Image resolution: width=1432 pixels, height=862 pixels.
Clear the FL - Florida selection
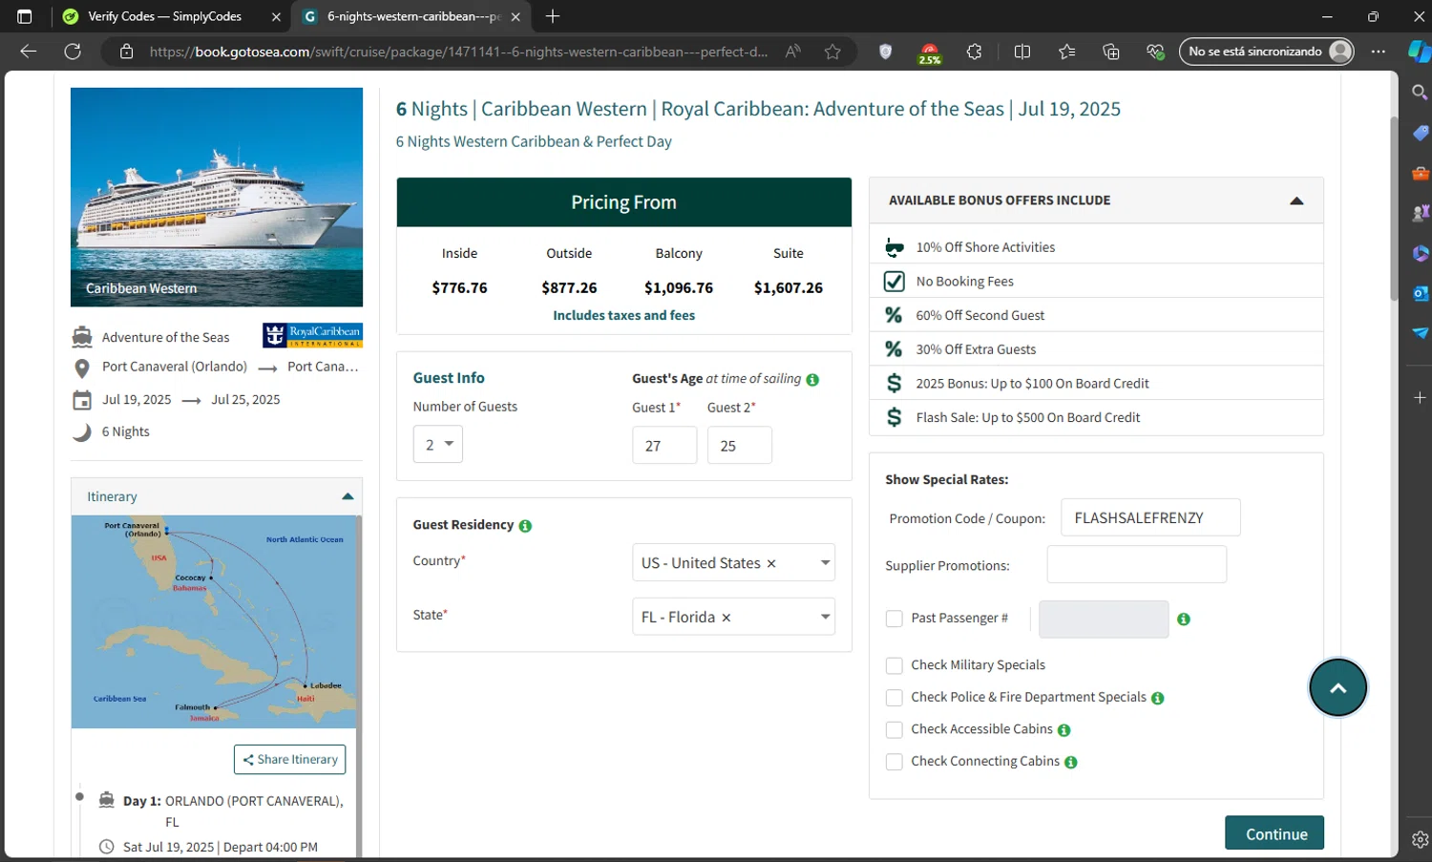[727, 618]
